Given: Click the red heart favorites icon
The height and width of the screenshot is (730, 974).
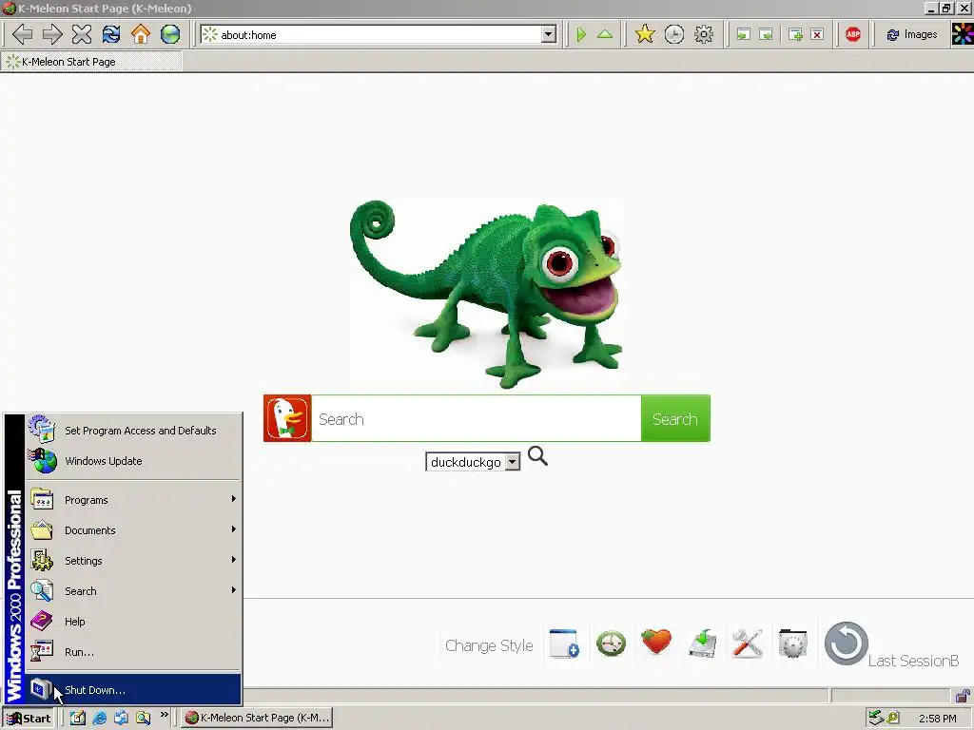Looking at the screenshot, I should pyautogui.click(x=656, y=642).
